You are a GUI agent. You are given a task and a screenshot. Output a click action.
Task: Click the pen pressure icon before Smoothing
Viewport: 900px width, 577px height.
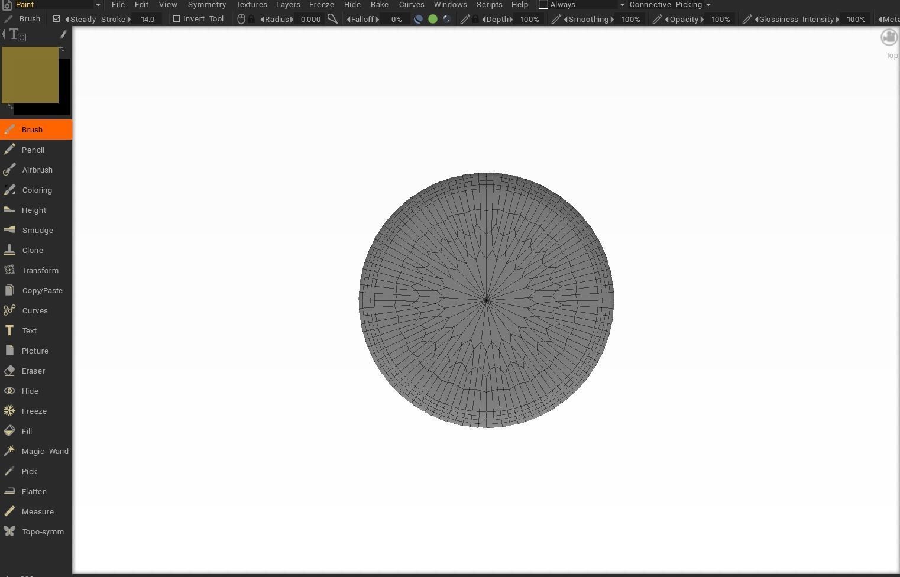(556, 19)
